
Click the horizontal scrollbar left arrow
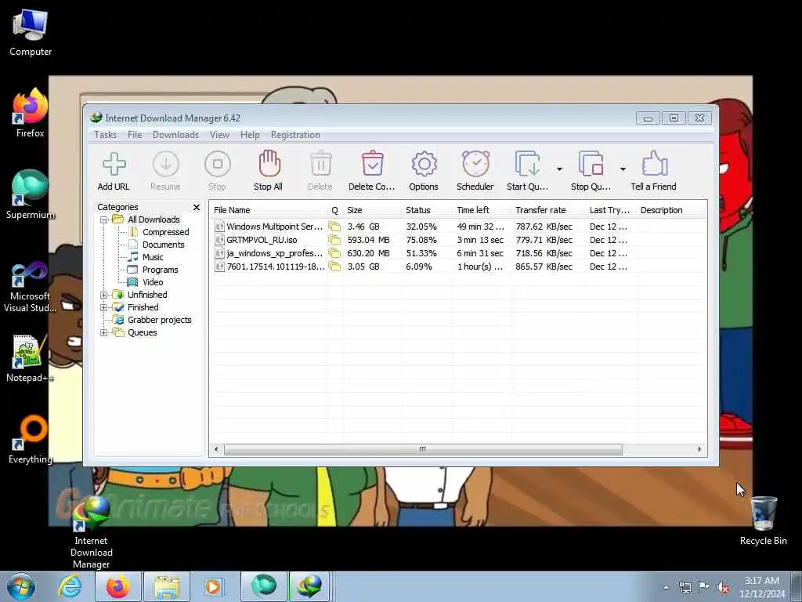pyautogui.click(x=216, y=449)
